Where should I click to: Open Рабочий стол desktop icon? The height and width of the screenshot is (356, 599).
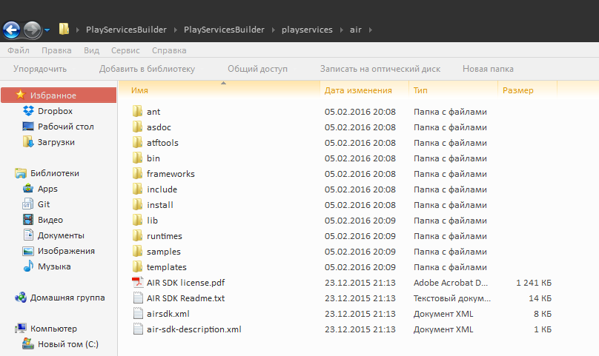[28, 127]
